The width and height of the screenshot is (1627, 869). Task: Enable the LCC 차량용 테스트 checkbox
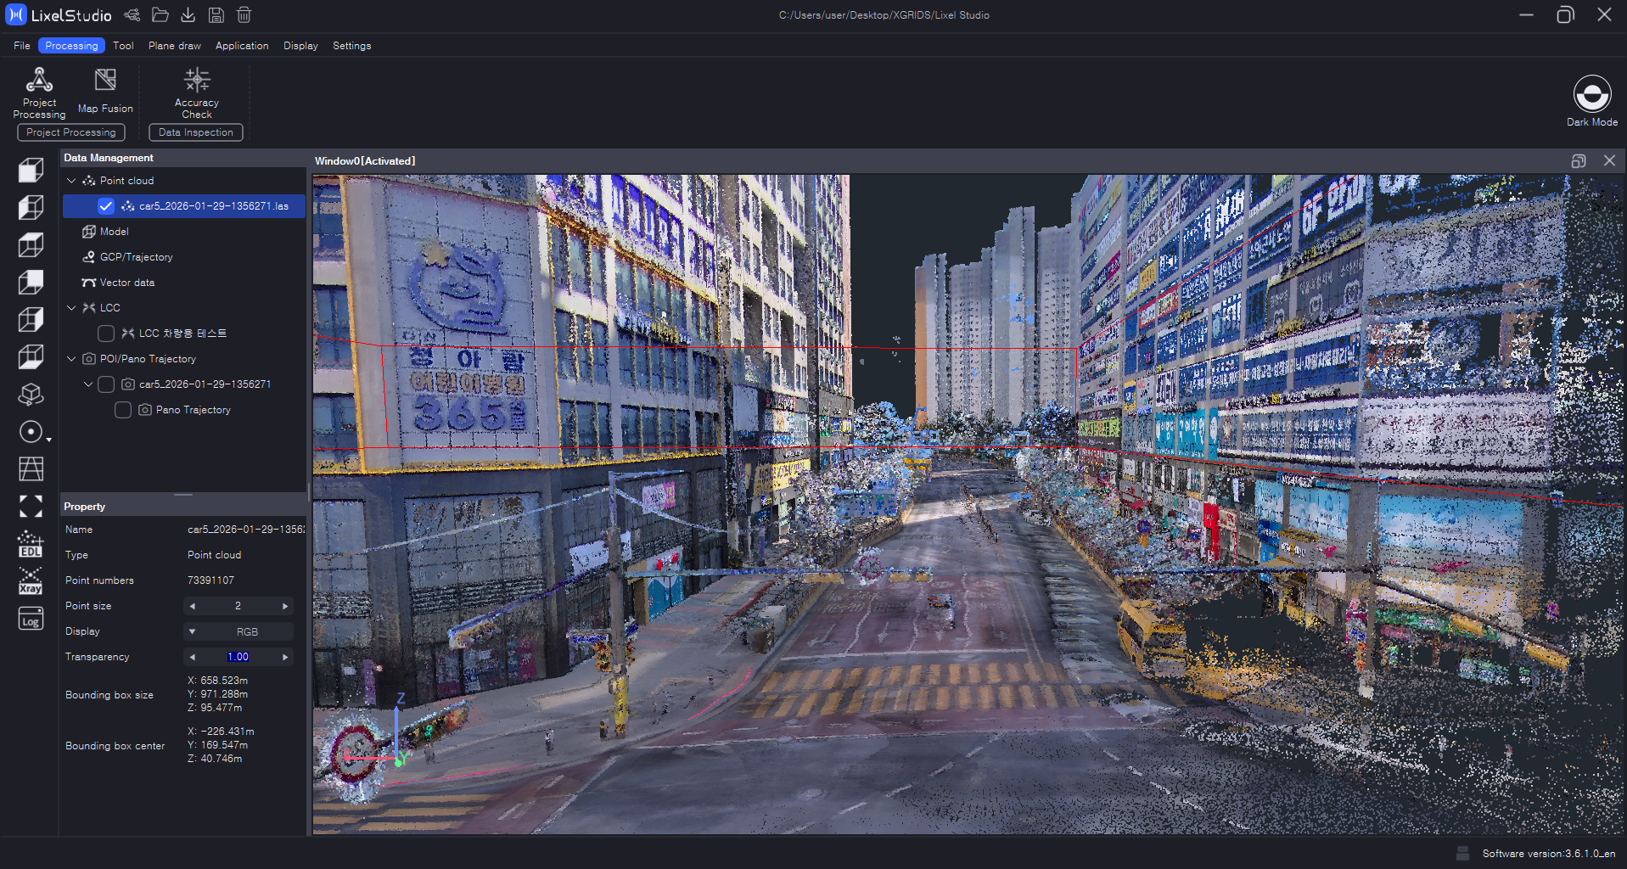coord(106,334)
